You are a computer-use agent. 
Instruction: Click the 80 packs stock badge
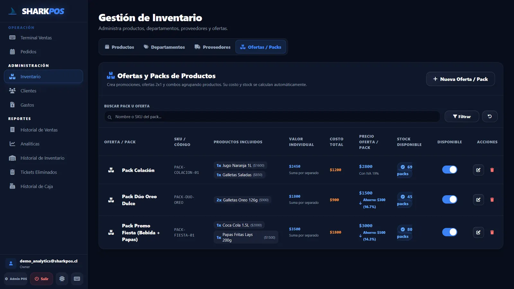pos(405,233)
